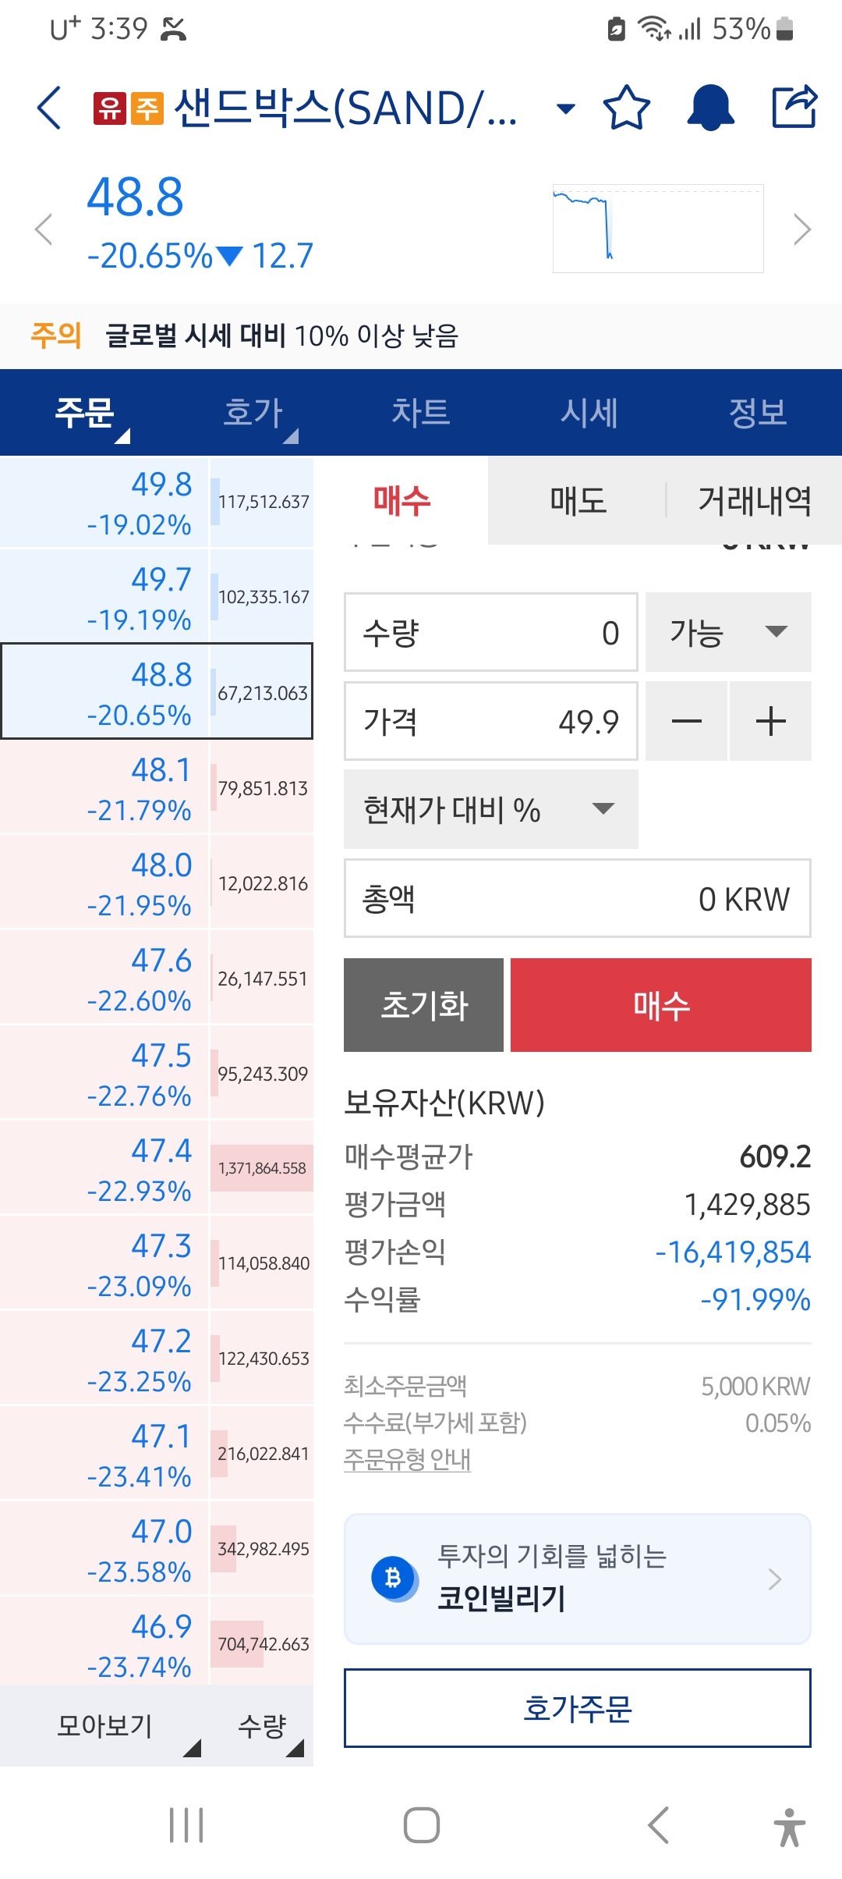The height and width of the screenshot is (1879, 842).
Task: Go to next coin with right chevron
Action: (x=802, y=229)
